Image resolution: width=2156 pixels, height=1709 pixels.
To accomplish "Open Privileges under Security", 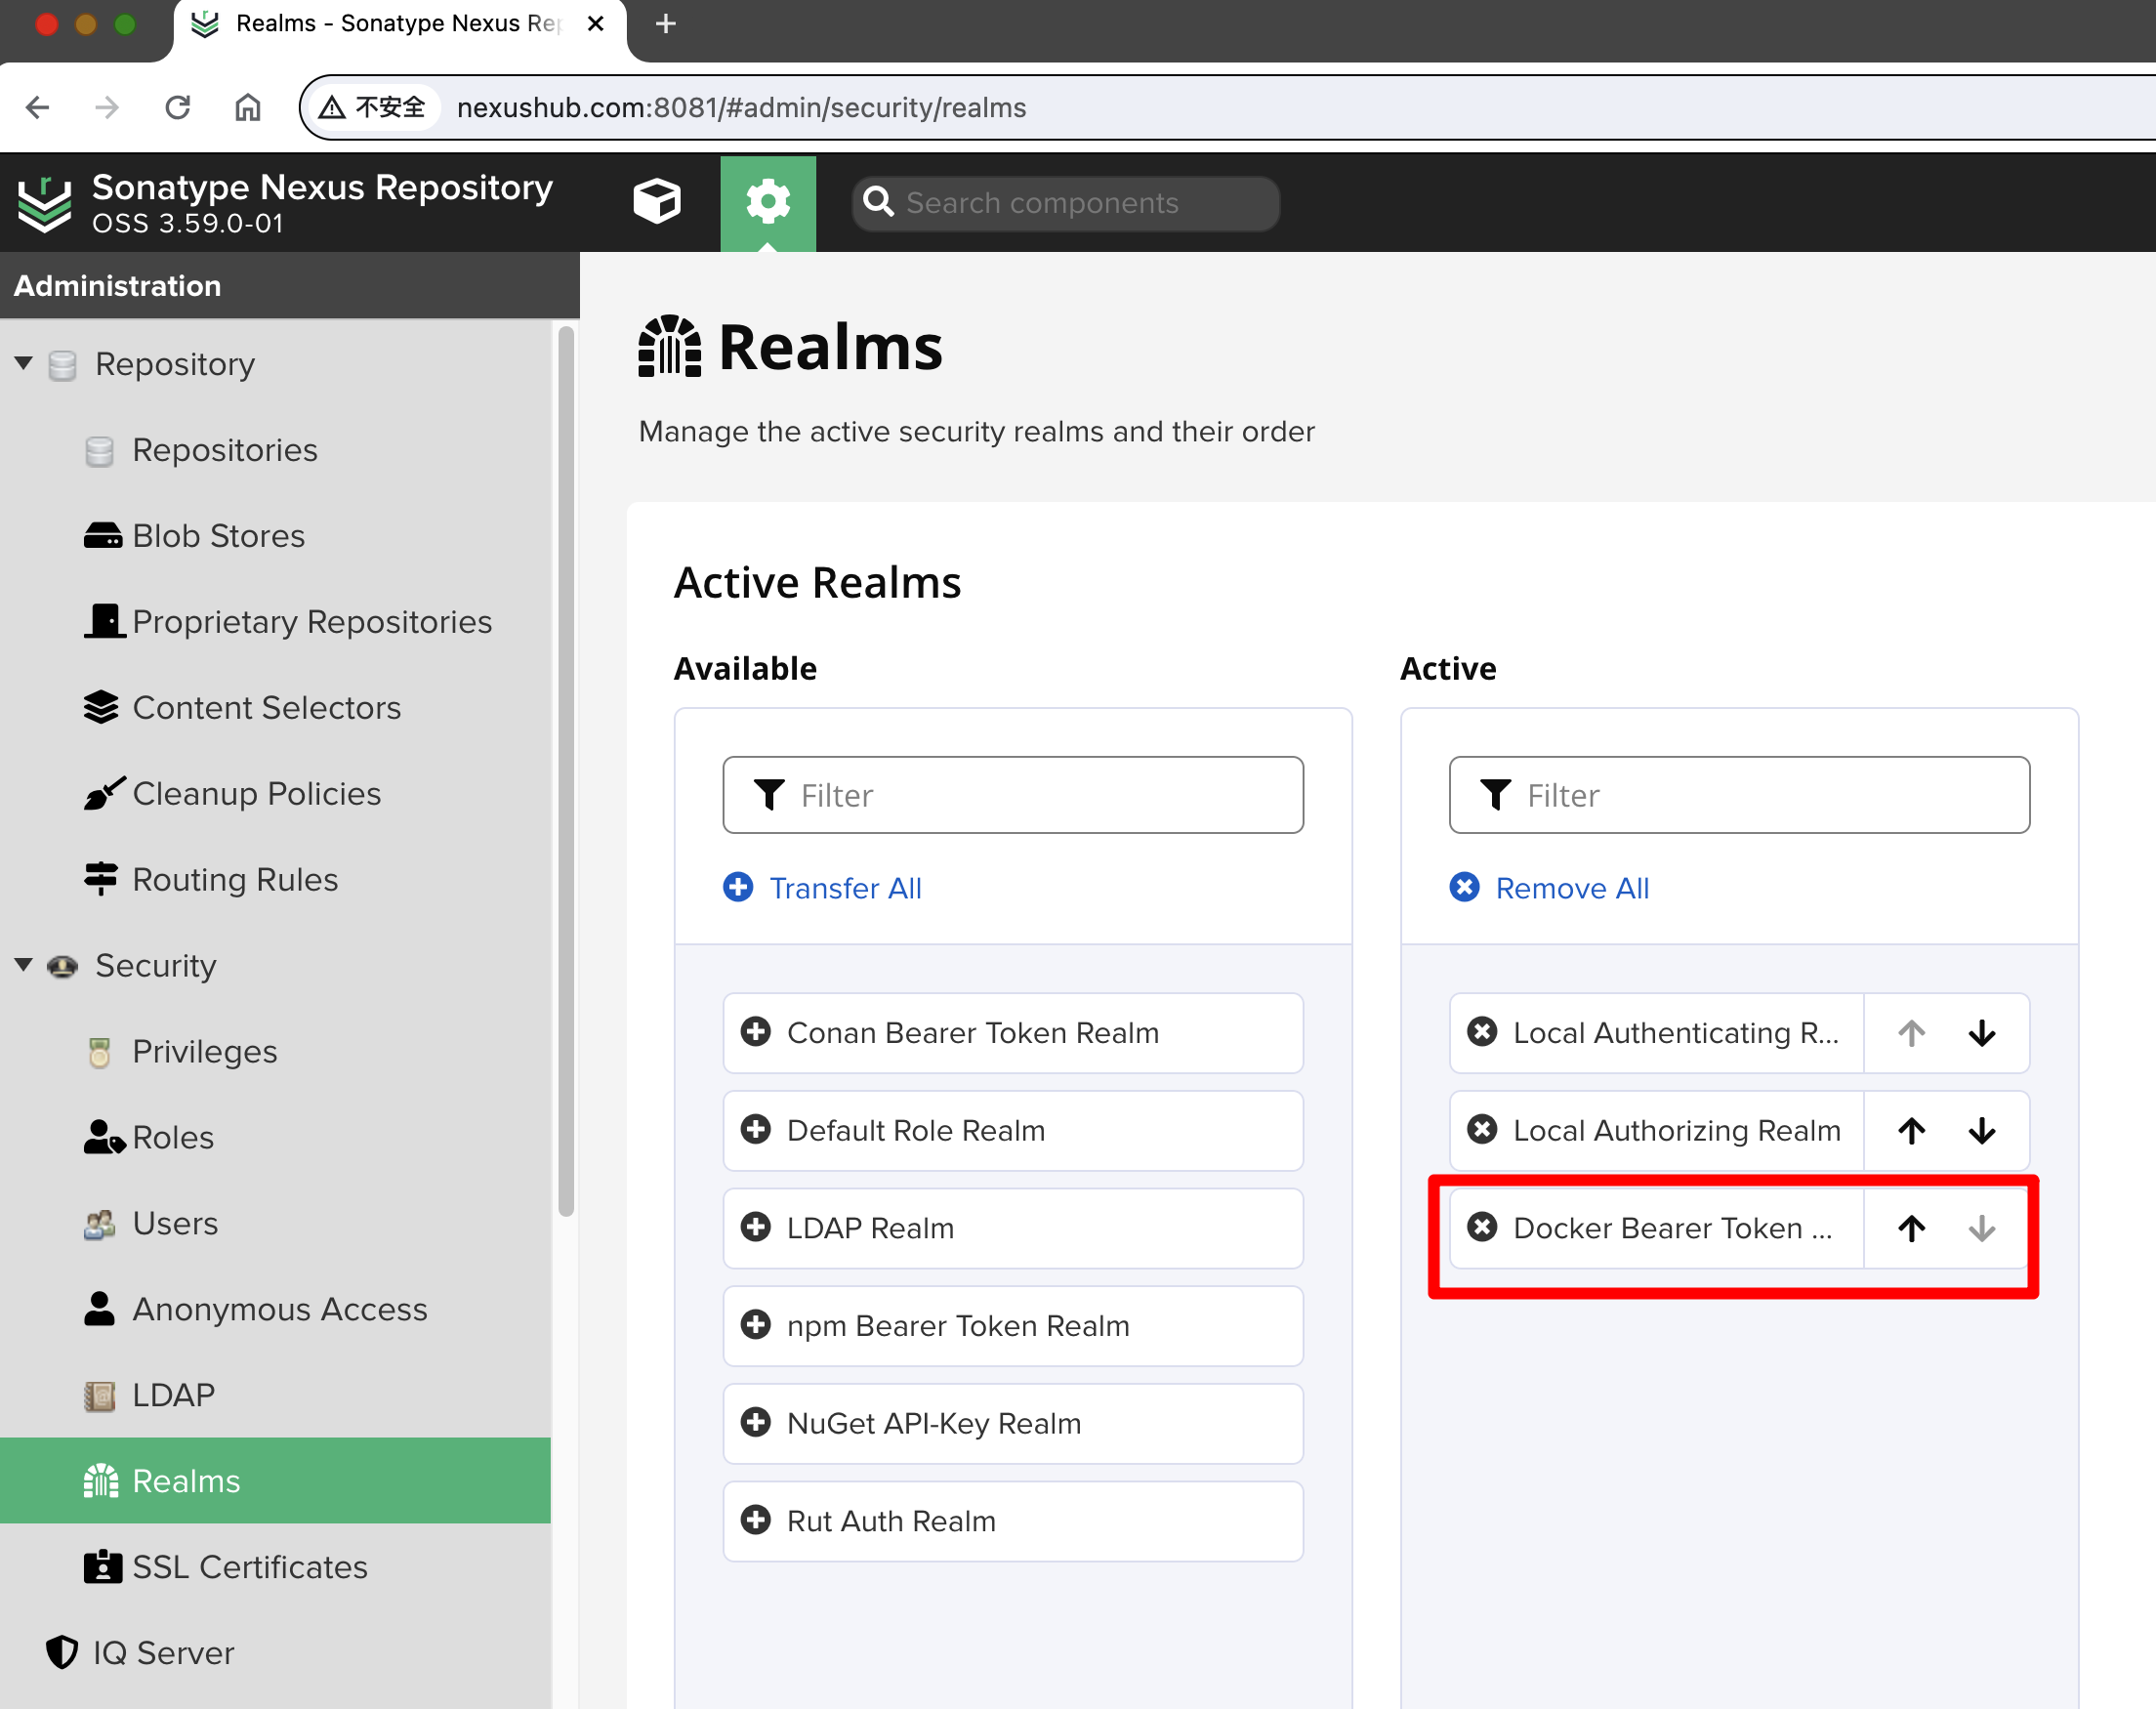I will (204, 1051).
